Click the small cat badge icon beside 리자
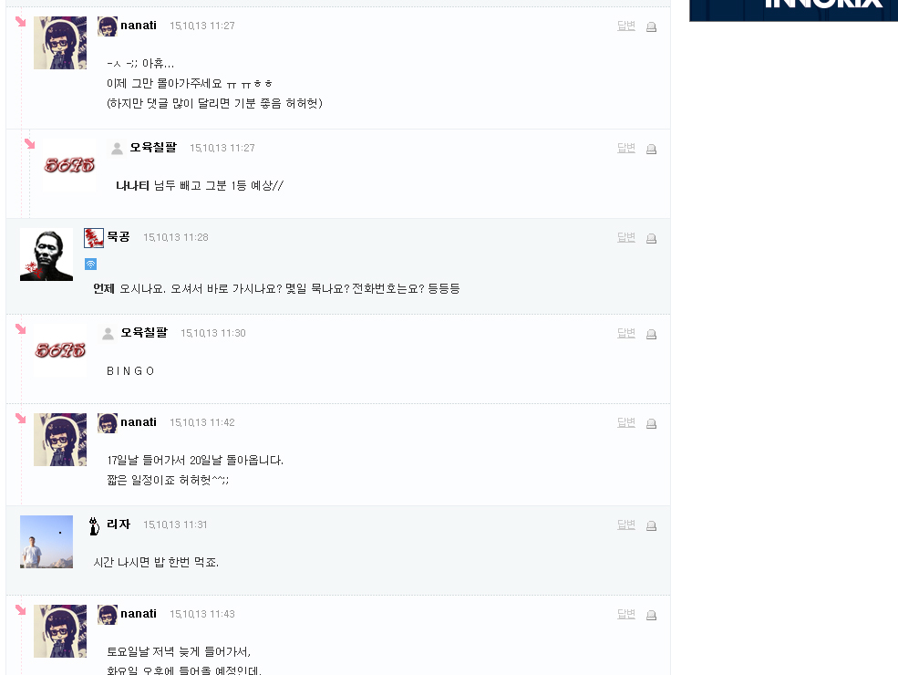Viewport: 898px width, 675px height. coord(94,525)
